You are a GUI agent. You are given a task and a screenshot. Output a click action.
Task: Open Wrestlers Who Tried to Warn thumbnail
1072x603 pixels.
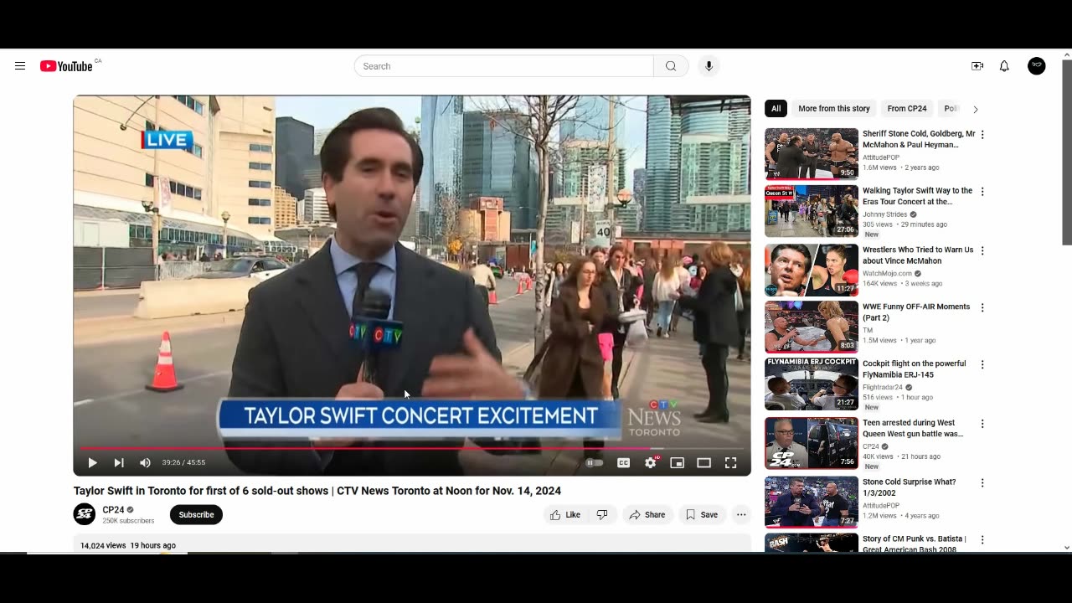(x=812, y=270)
